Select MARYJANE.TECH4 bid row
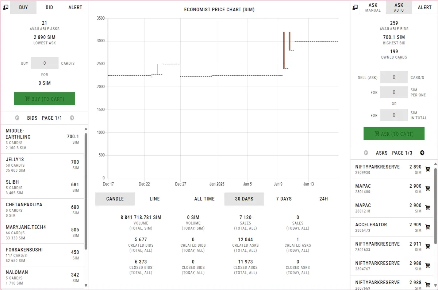438x290 pixels. (42, 233)
